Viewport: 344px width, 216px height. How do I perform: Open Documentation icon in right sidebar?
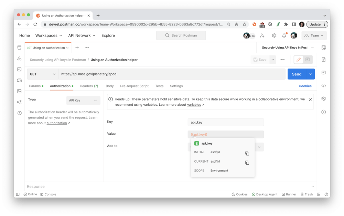point(324,60)
